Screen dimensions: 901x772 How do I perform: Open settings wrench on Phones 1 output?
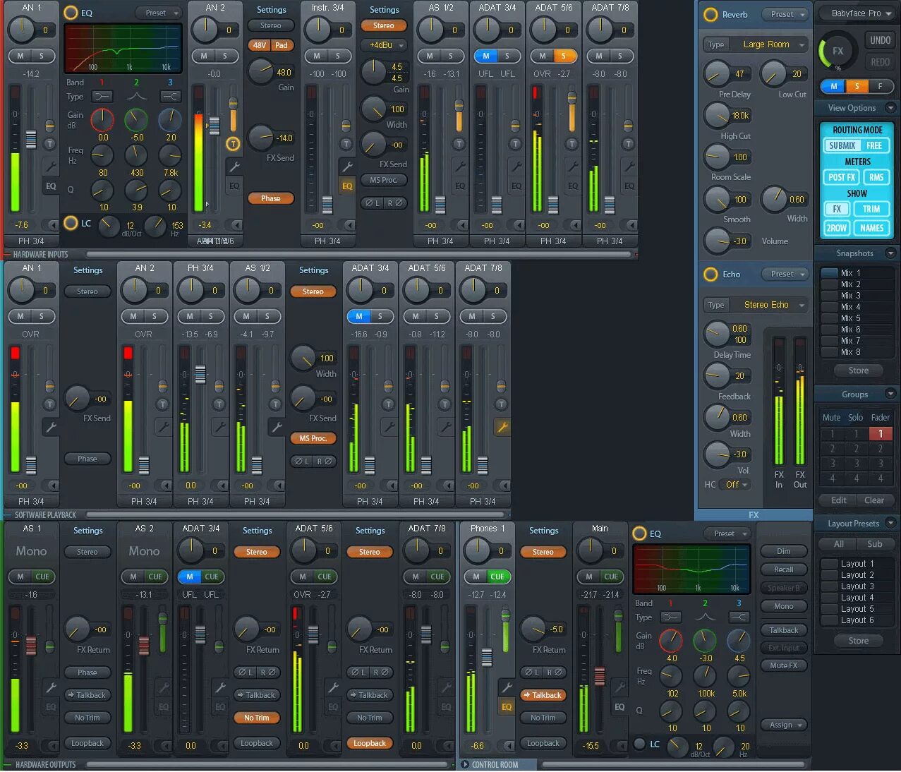tap(506, 687)
